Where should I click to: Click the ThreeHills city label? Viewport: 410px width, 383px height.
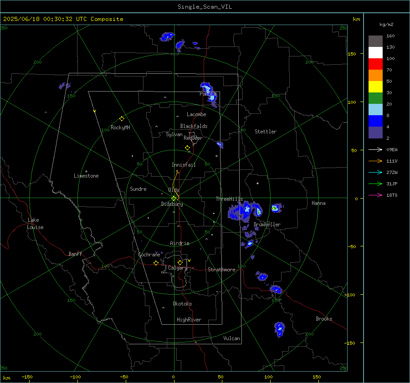229,199
